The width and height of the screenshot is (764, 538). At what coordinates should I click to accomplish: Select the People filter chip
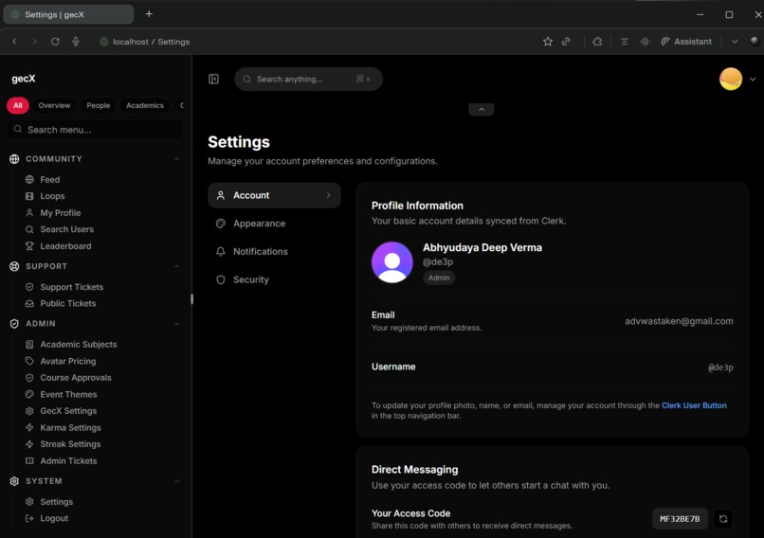[x=98, y=106]
